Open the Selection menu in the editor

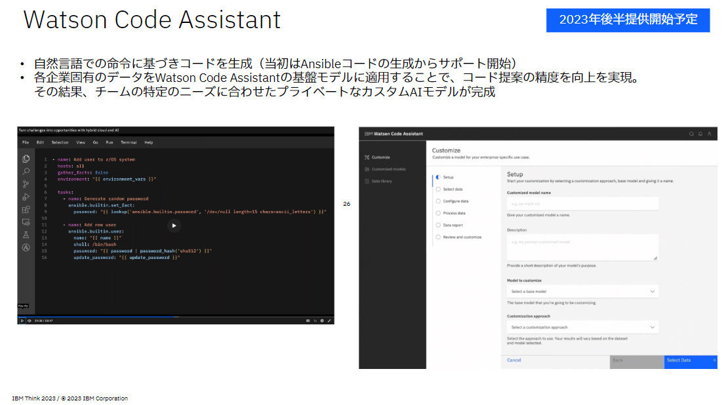point(60,142)
